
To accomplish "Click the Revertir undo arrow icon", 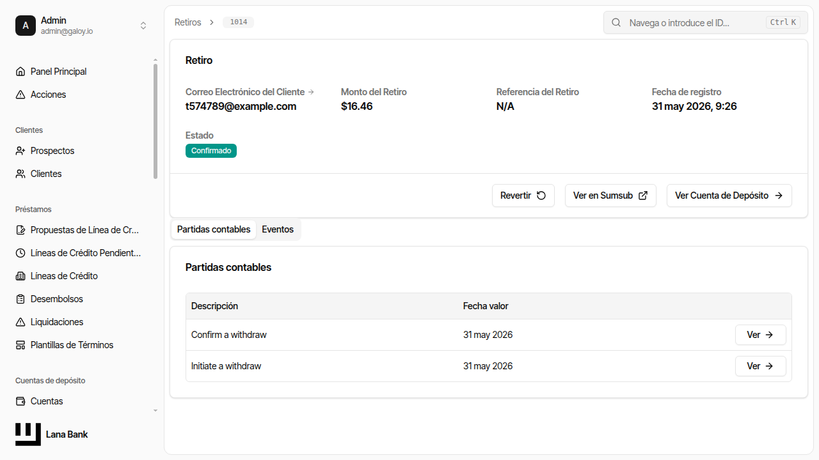I will [541, 195].
